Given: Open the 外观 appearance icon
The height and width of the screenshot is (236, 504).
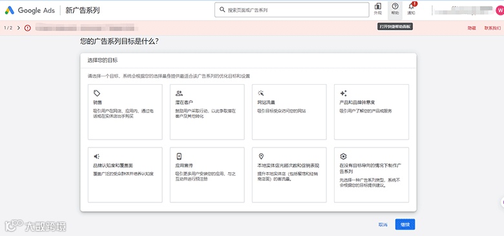Looking at the screenshot, I should [x=378, y=9].
